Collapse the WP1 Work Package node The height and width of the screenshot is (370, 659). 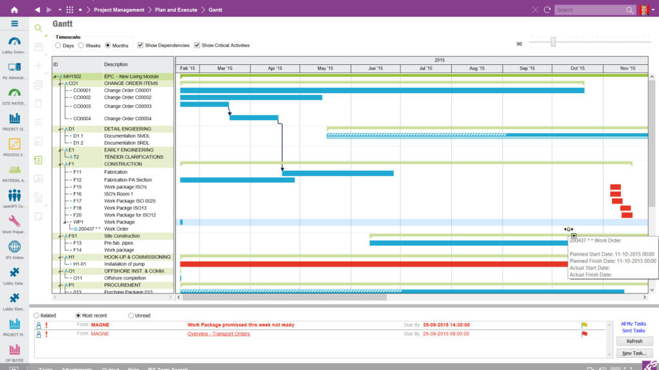coord(65,221)
